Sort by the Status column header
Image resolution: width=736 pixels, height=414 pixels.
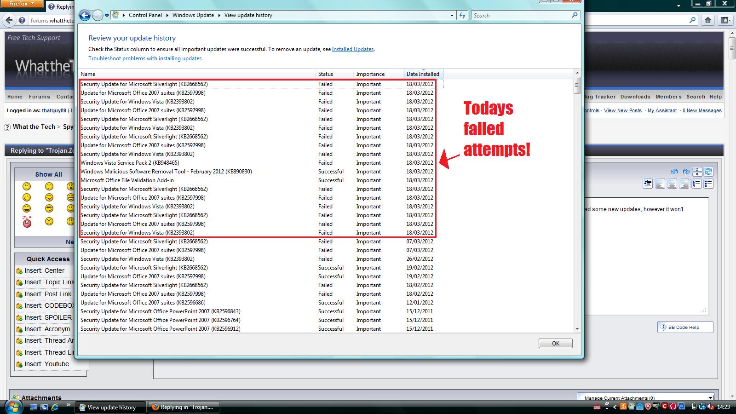[x=334, y=74]
